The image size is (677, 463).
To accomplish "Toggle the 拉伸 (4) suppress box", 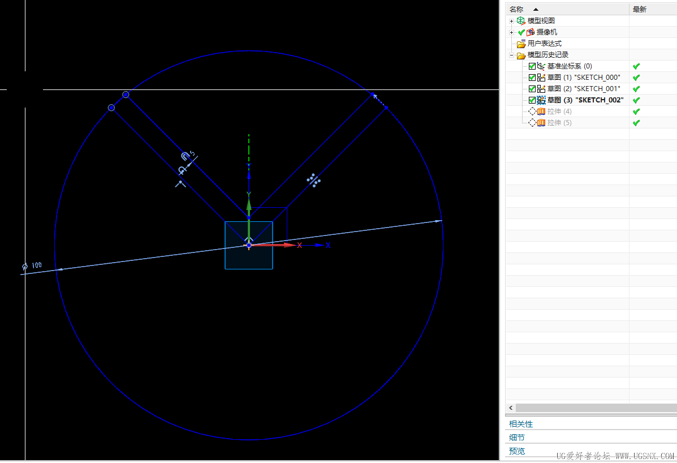I will pyautogui.click(x=532, y=112).
